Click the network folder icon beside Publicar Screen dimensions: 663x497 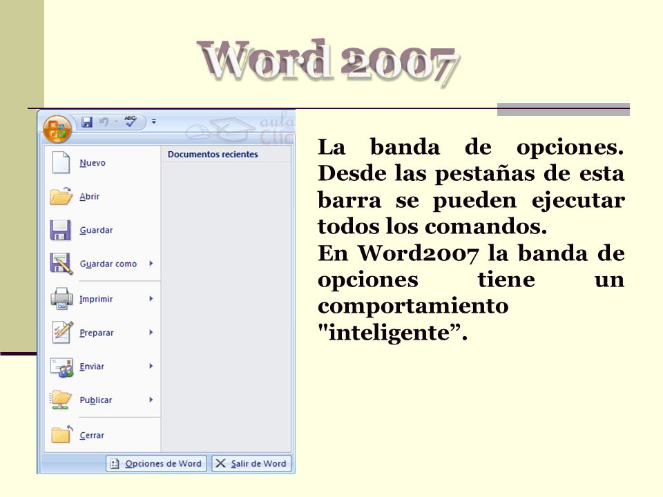(x=61, y=400)
